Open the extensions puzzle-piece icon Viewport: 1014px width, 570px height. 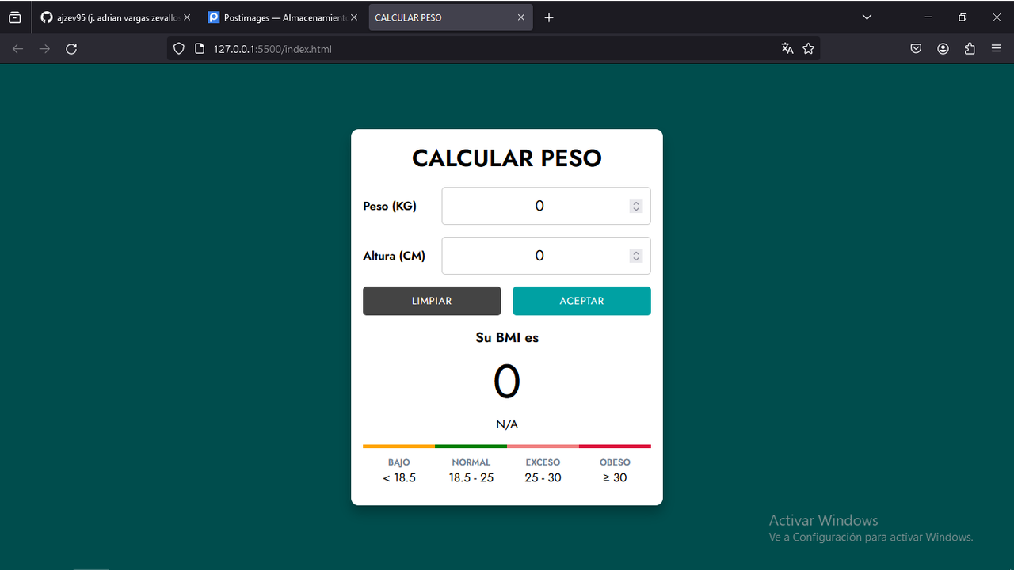click(x=970, y=48)
